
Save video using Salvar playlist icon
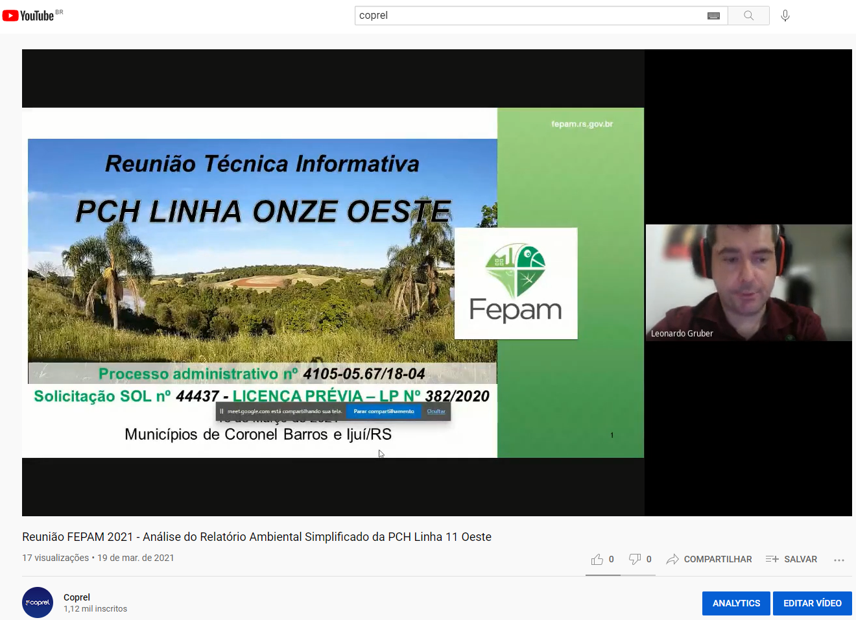pos(772,559)
